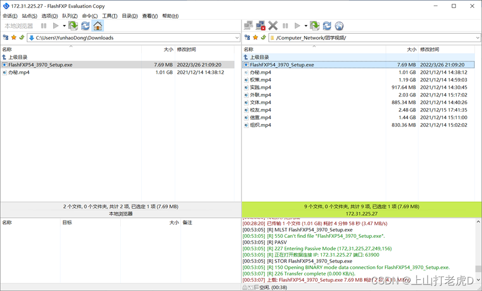This screenshot has width=482, height=291.
Task: Click the Abort X icon in remote toolbar
Action: point(273,25)
